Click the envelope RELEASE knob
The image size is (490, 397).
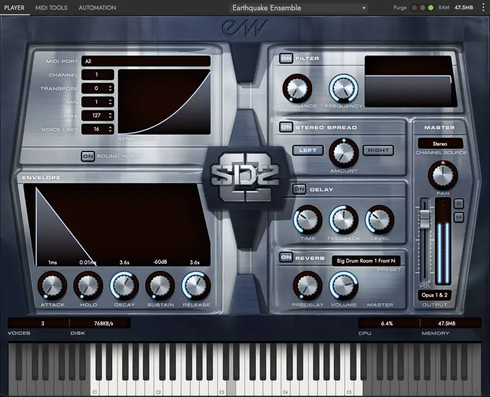click(196, 286)
